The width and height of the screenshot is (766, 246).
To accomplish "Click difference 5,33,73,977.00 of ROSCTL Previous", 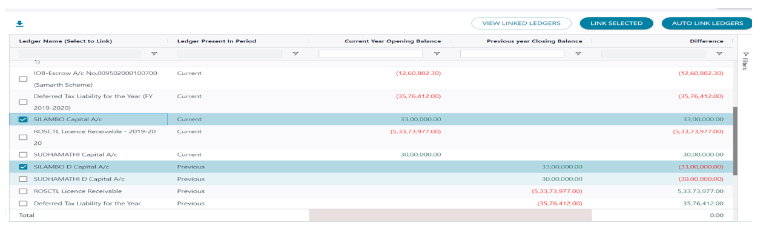I will coord(701,191).
